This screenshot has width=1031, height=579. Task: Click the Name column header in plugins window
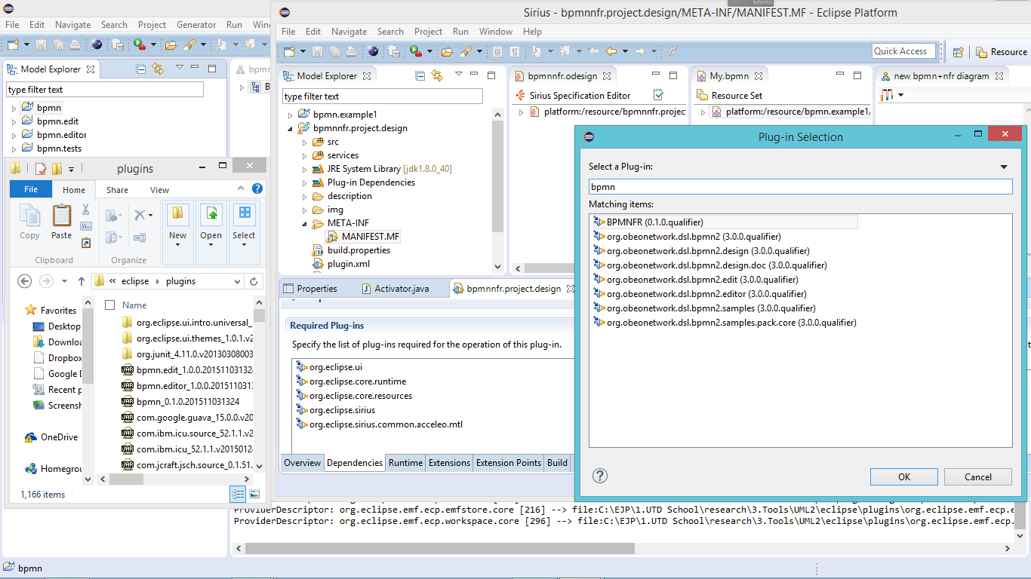pos(134,305)
